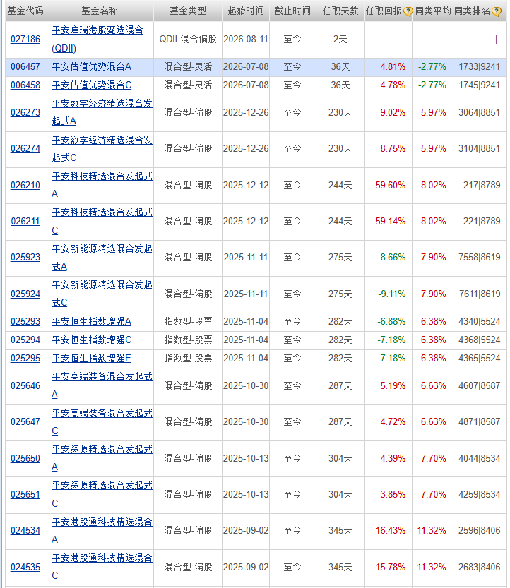Open 平安恒生指数增强A fund link
The height and width of the screenshot is (588, 510).
point(91,322)
